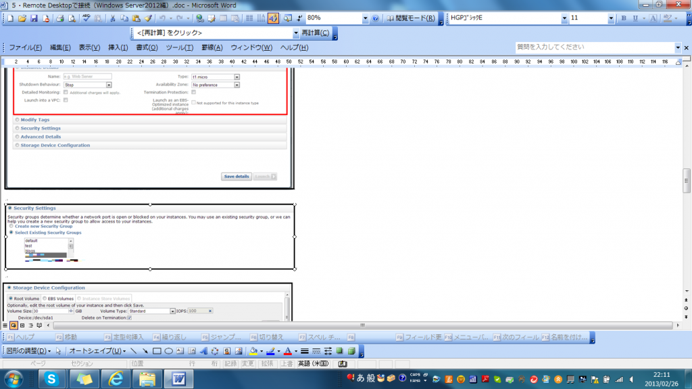
Task: Click the help question input field
Action: point(594,47)
